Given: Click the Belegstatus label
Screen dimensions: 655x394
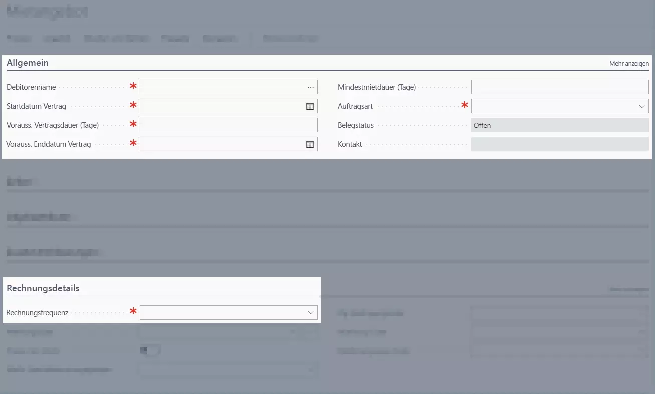Looking at the screenshot, I should coord(356,125).
